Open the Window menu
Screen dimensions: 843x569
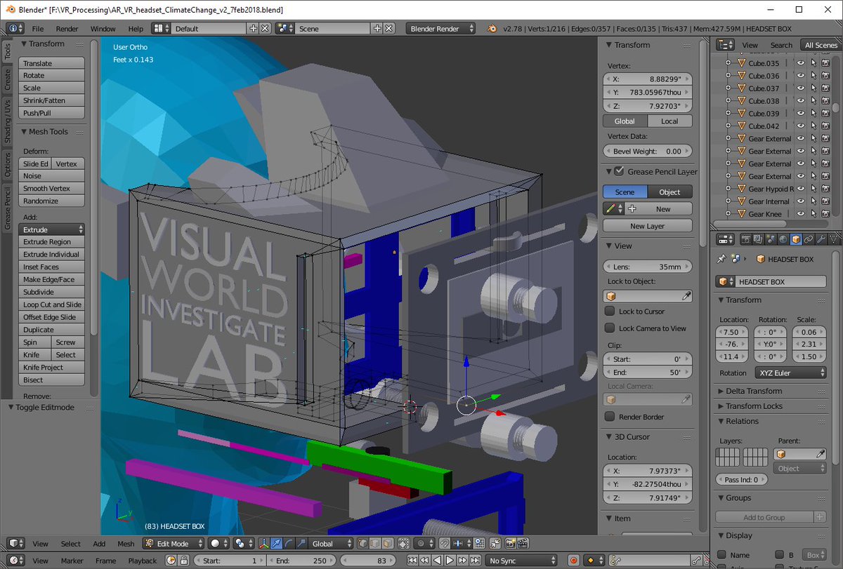[x=103, y=29]
